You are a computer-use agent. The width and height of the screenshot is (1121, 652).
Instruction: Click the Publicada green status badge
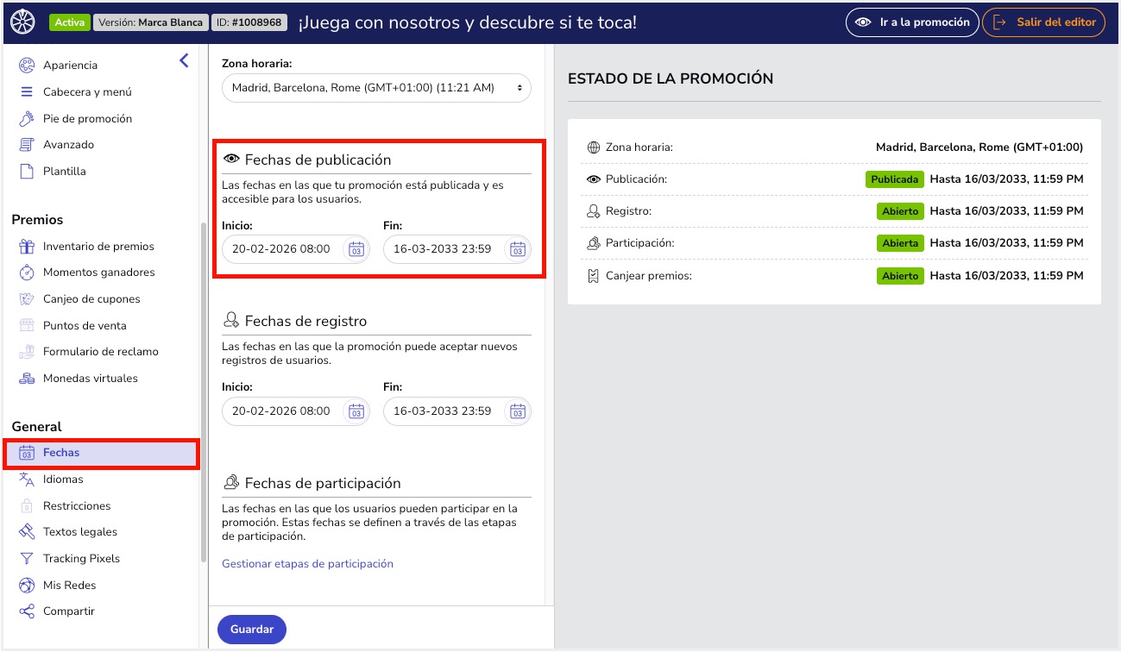[x=894, y=179]
